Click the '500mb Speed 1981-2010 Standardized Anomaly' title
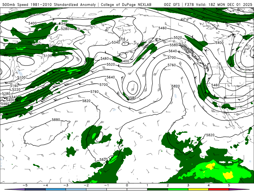The width and height of the screenshot is (254, 191). click(x=49, y=4)
